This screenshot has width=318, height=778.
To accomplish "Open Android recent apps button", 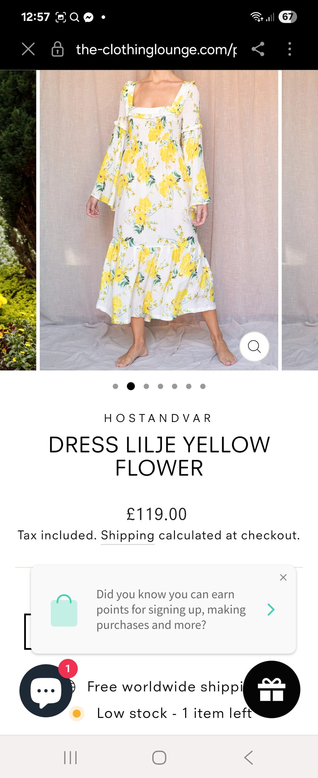I will click(70, 757).
